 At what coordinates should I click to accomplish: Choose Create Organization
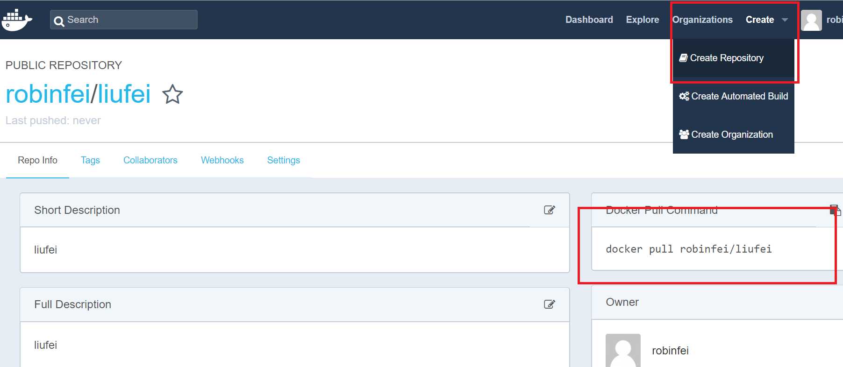[x=733, y=134]
